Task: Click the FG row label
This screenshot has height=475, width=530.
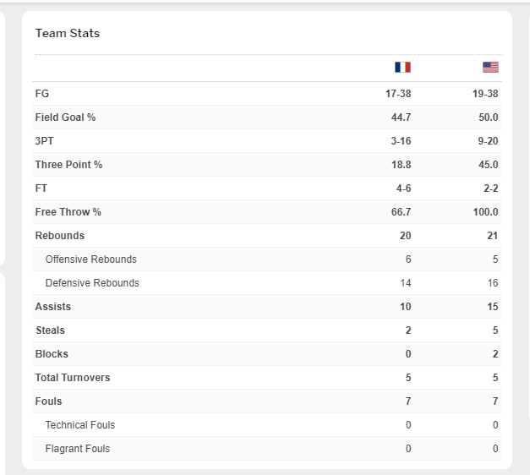Action: coord(42,93)
